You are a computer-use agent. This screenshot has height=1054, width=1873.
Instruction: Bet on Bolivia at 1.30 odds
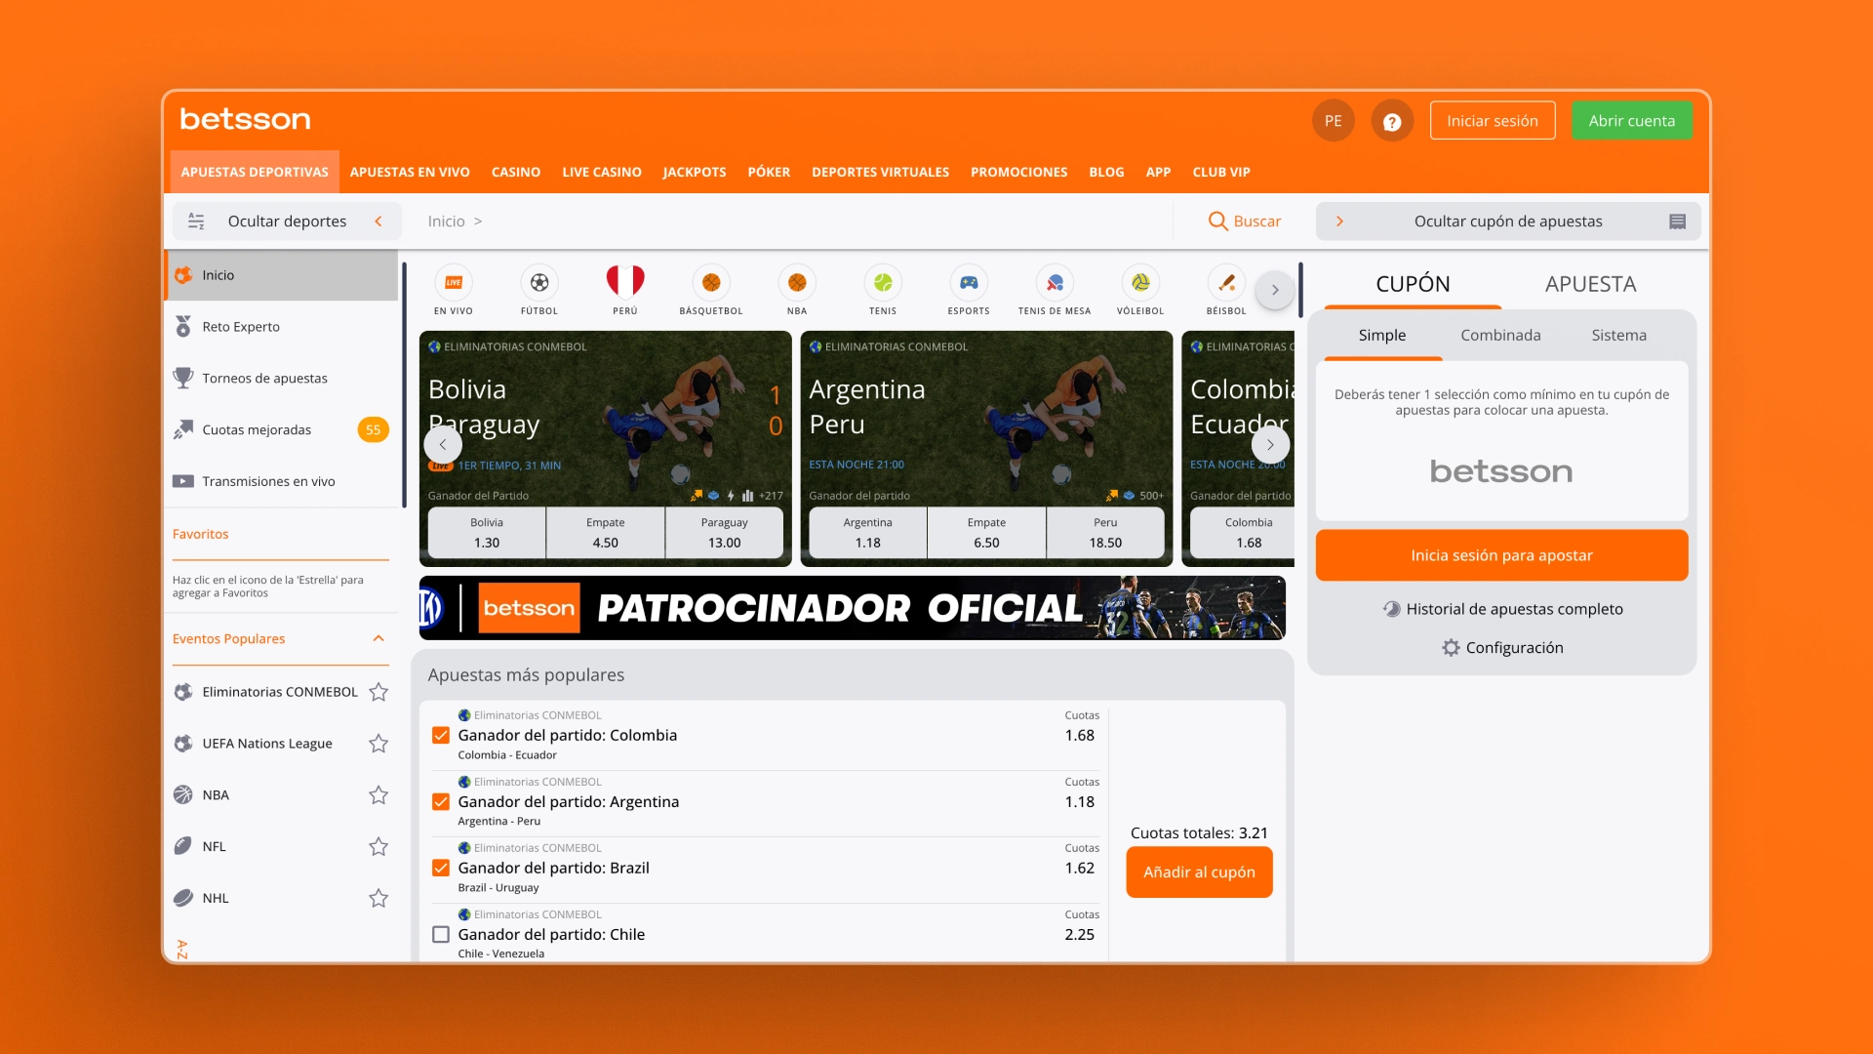[487, 533]
